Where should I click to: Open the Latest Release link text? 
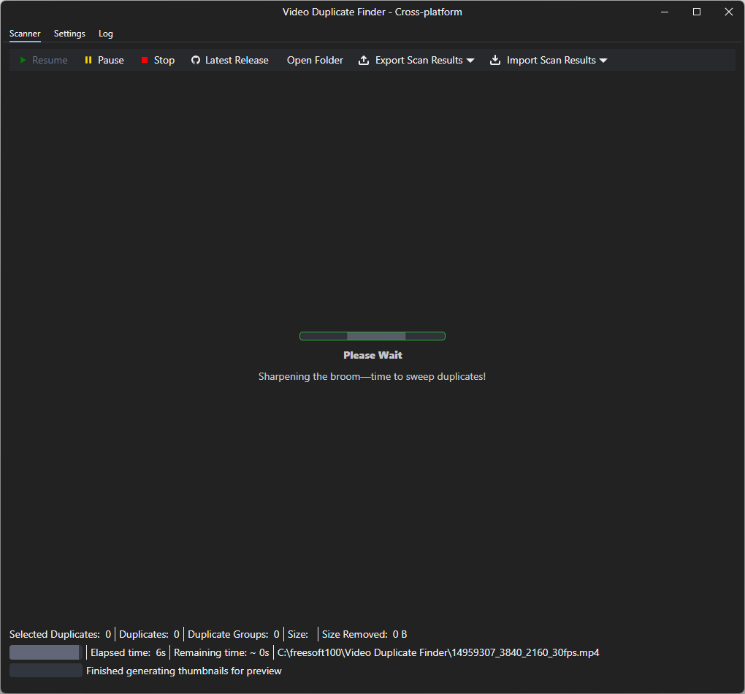237,61
